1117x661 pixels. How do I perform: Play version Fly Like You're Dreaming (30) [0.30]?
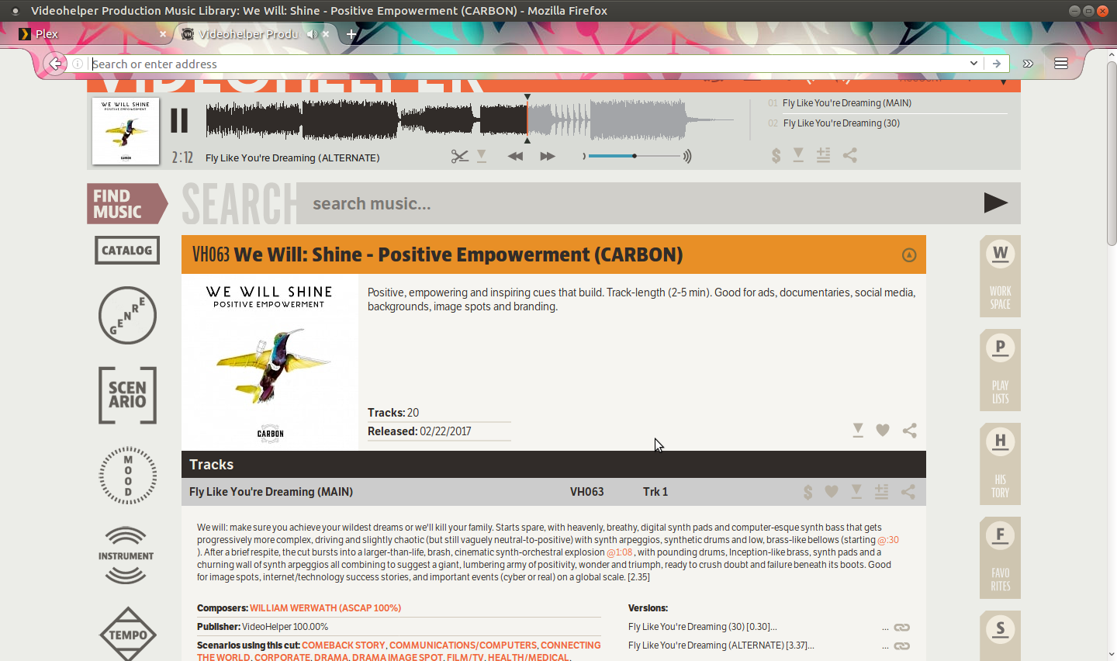(x=703, y=627)
